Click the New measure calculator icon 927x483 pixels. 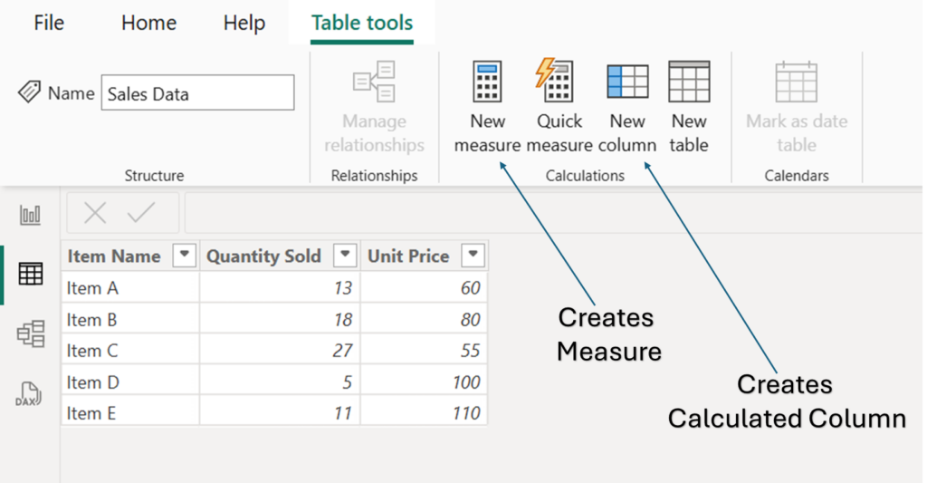[x=487, y=82]
